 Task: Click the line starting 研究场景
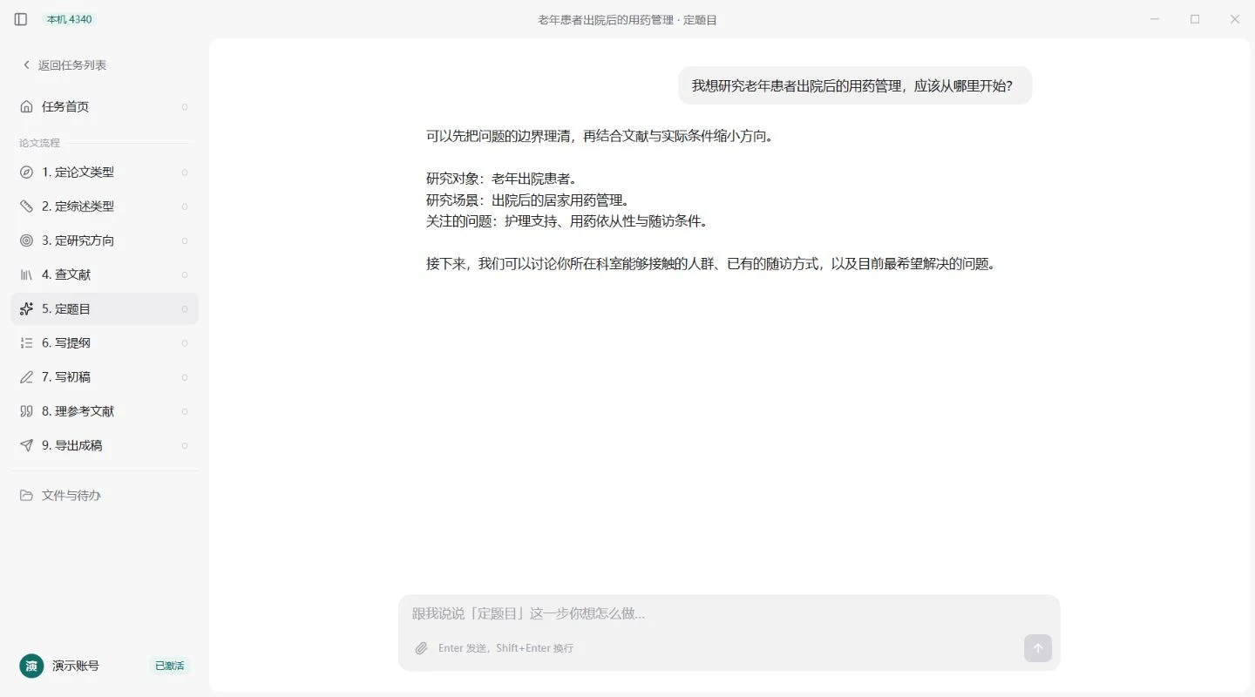point(527,200)
